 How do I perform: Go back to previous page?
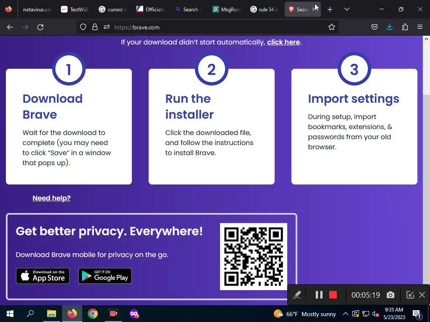(10, 27)
